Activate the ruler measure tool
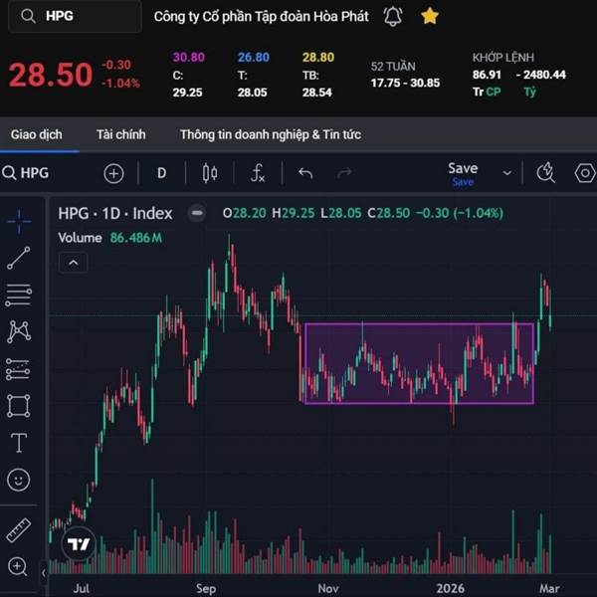The height and width of the screenshot is (597, 597). (x=18, y=530)
